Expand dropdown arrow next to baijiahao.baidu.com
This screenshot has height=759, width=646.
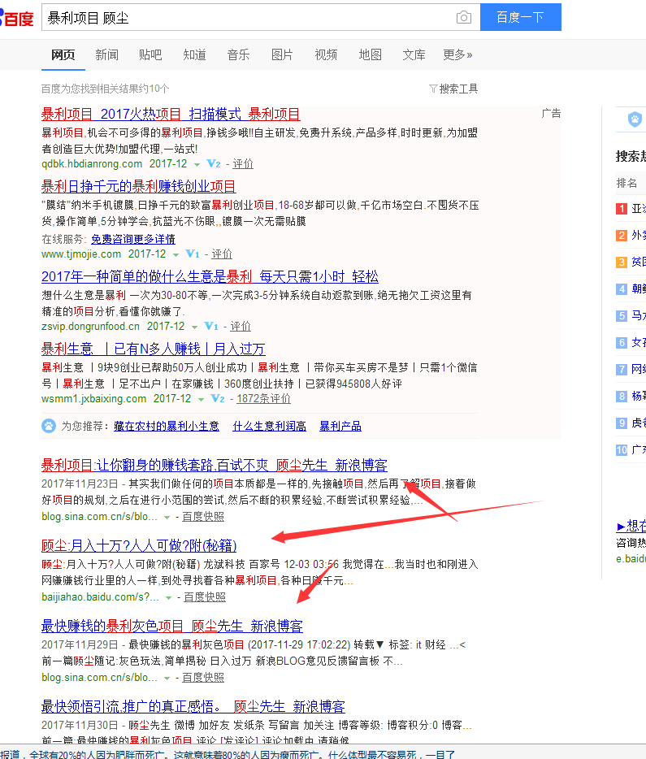click(x=168, y=598)
